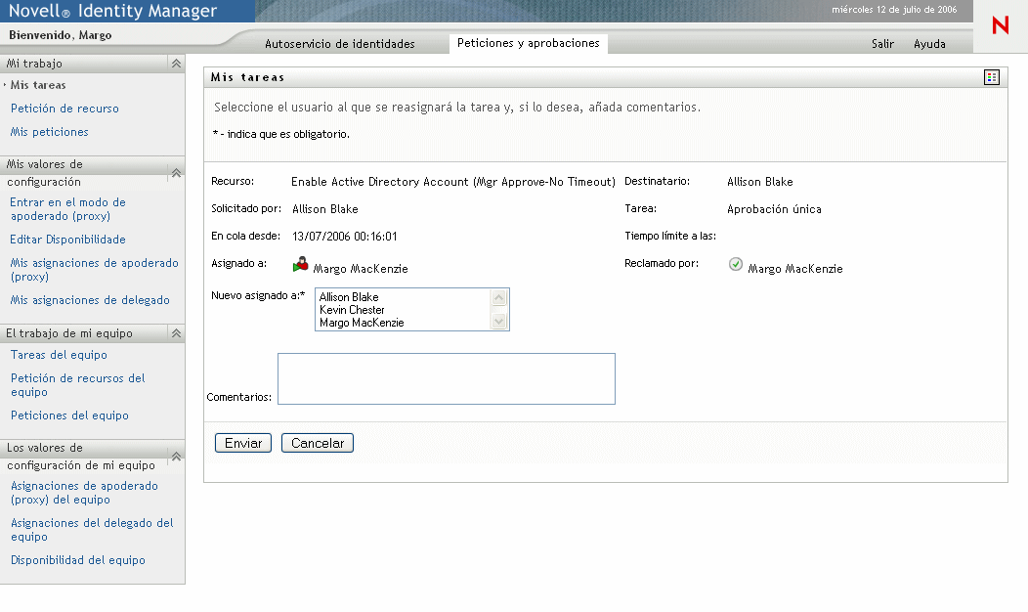Open Asignaciones de apoderado (proxy) del equipo

click(x=84, y=493)
